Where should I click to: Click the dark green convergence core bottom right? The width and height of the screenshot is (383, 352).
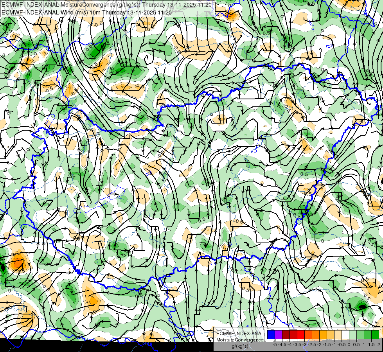363,307
